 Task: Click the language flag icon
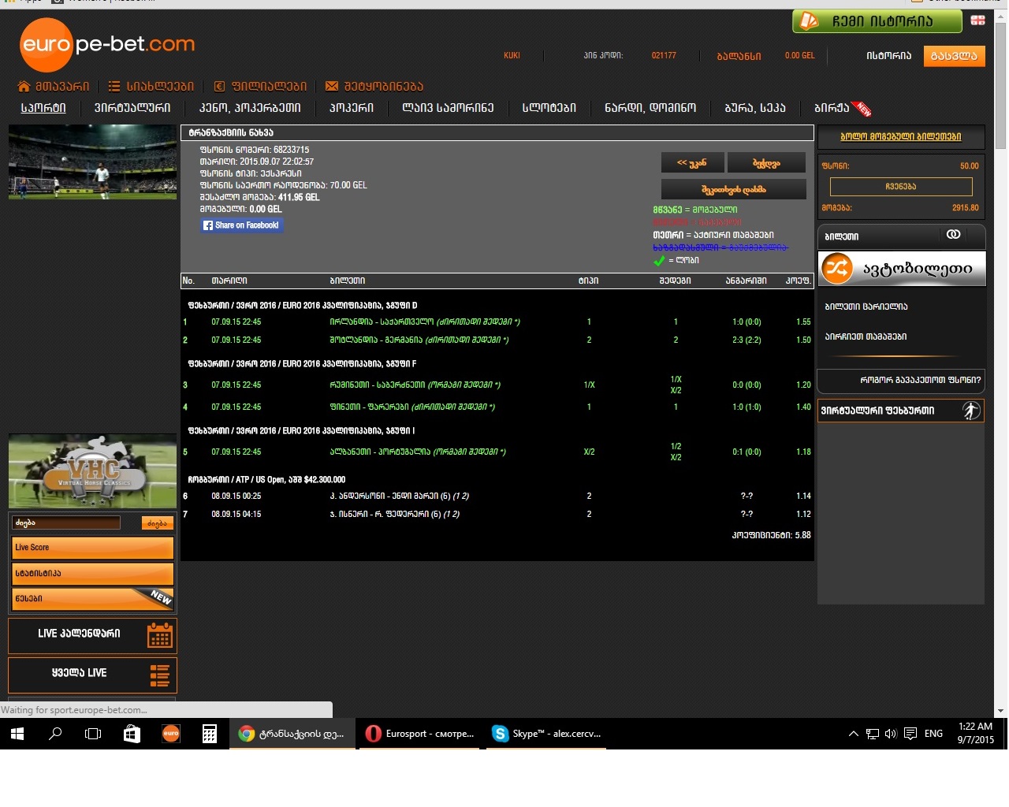pos(978,20)
